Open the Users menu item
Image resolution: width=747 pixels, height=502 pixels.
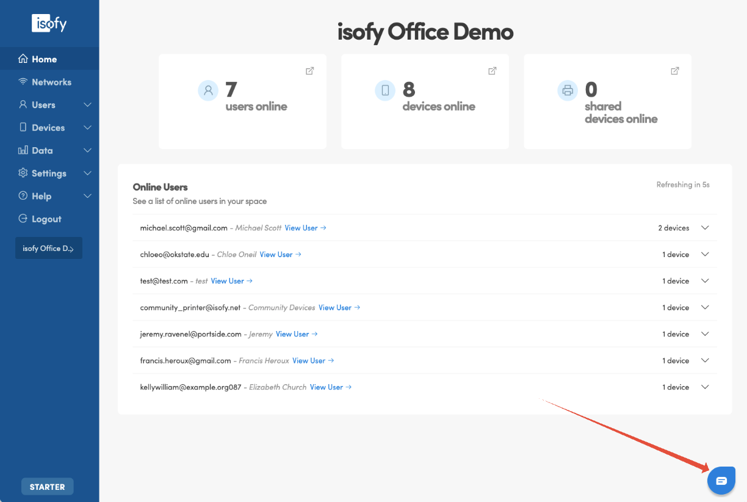49,105
